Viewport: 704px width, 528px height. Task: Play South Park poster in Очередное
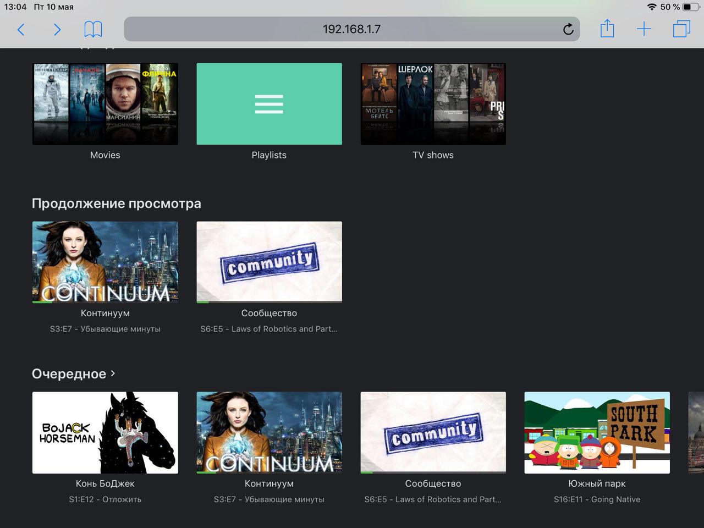tap(597, 432)
